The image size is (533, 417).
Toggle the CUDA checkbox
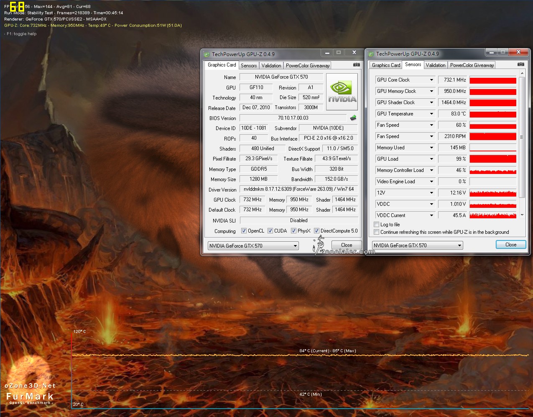[270, 231]
